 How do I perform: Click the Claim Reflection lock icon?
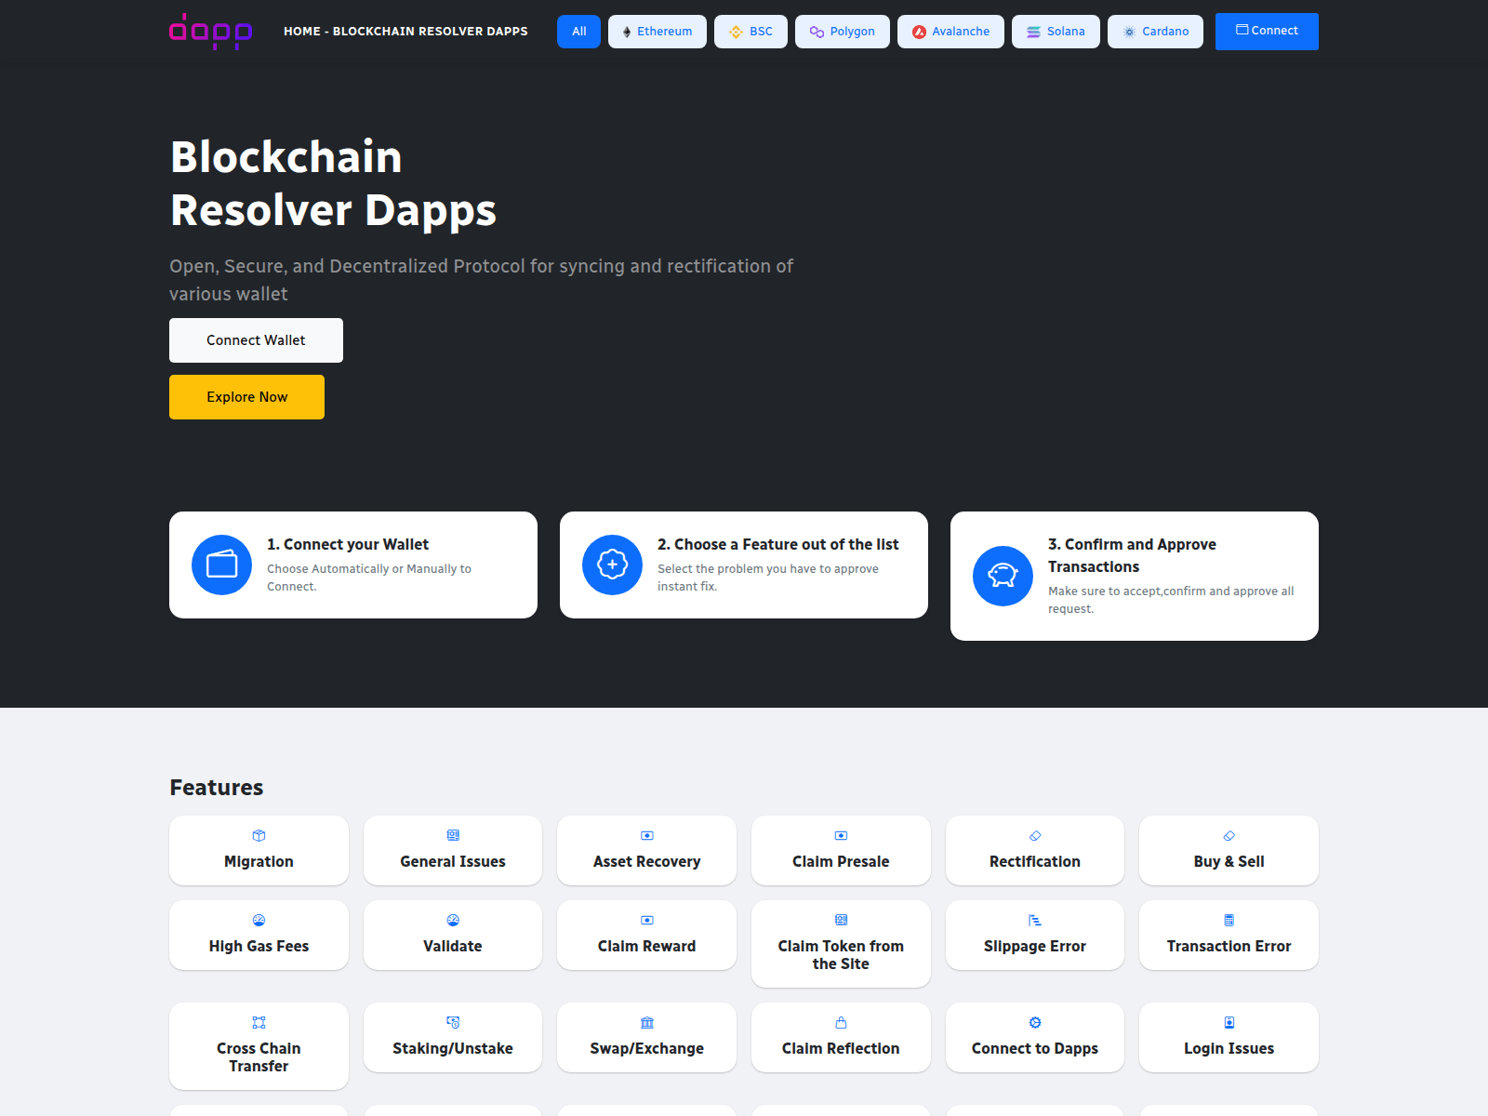point(841,1022)
